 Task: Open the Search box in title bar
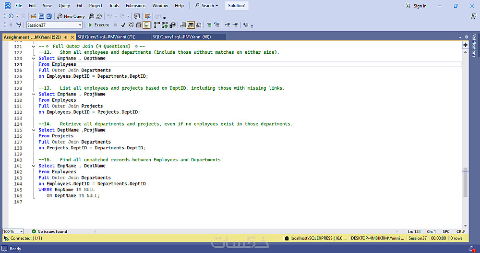(206, 5)
